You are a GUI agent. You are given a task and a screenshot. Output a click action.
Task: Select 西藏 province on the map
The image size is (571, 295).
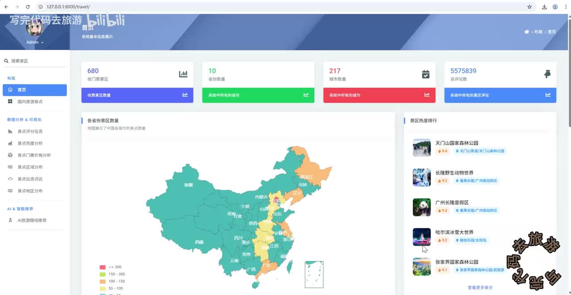pos(199,242)
